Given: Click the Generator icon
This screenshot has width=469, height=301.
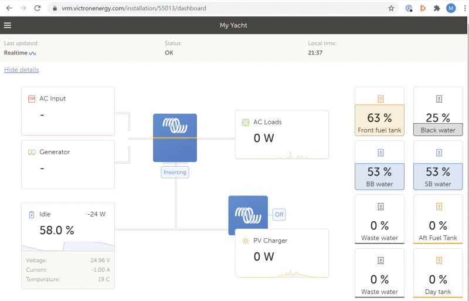Looking at the screenshot, I should coord(32,152).
